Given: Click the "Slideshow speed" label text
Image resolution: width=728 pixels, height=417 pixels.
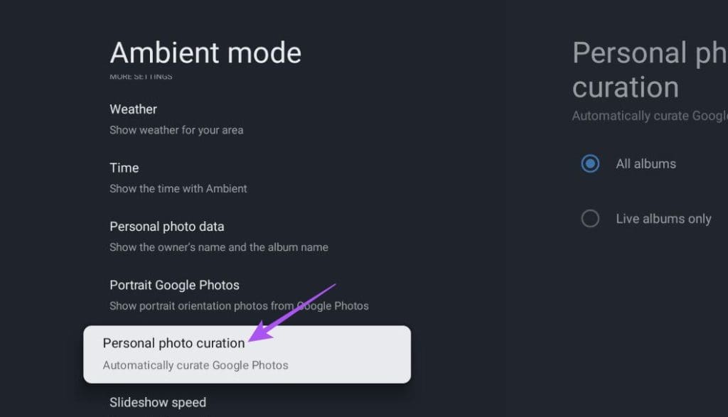Looking at the screenshot, I should point(157,402).
